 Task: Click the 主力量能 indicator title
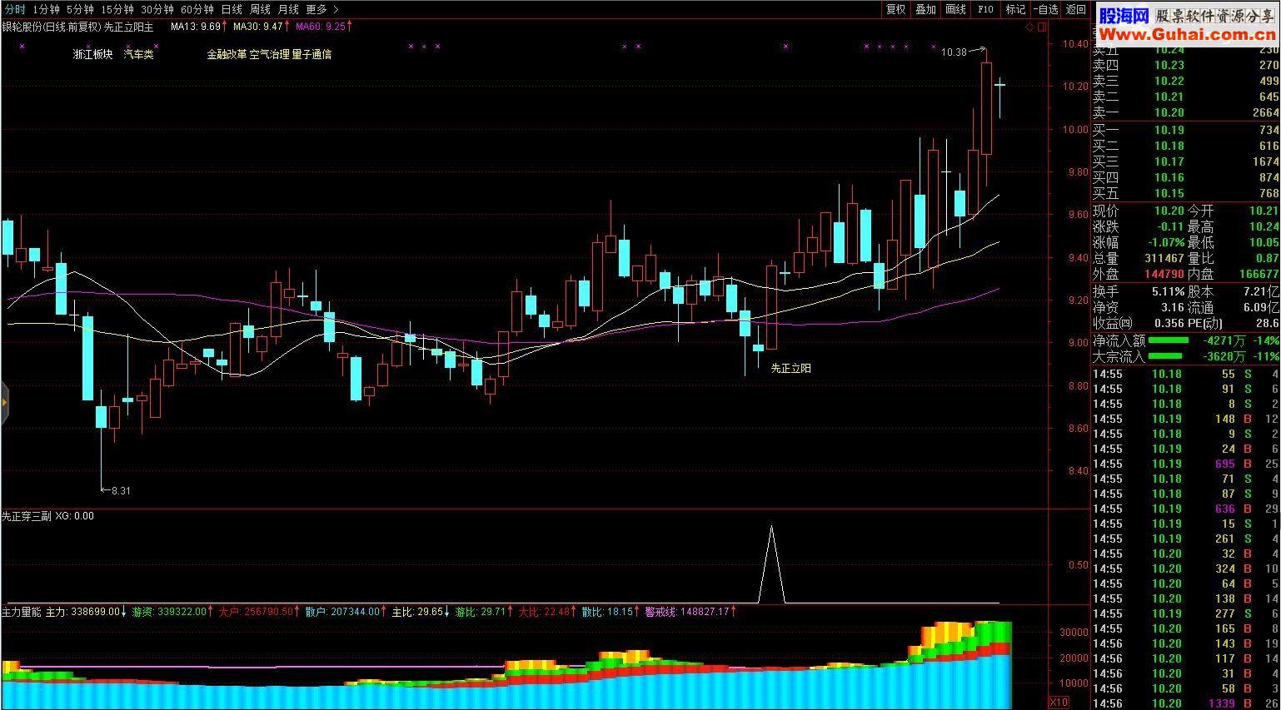pyautogui.click(x=21, y=612)
